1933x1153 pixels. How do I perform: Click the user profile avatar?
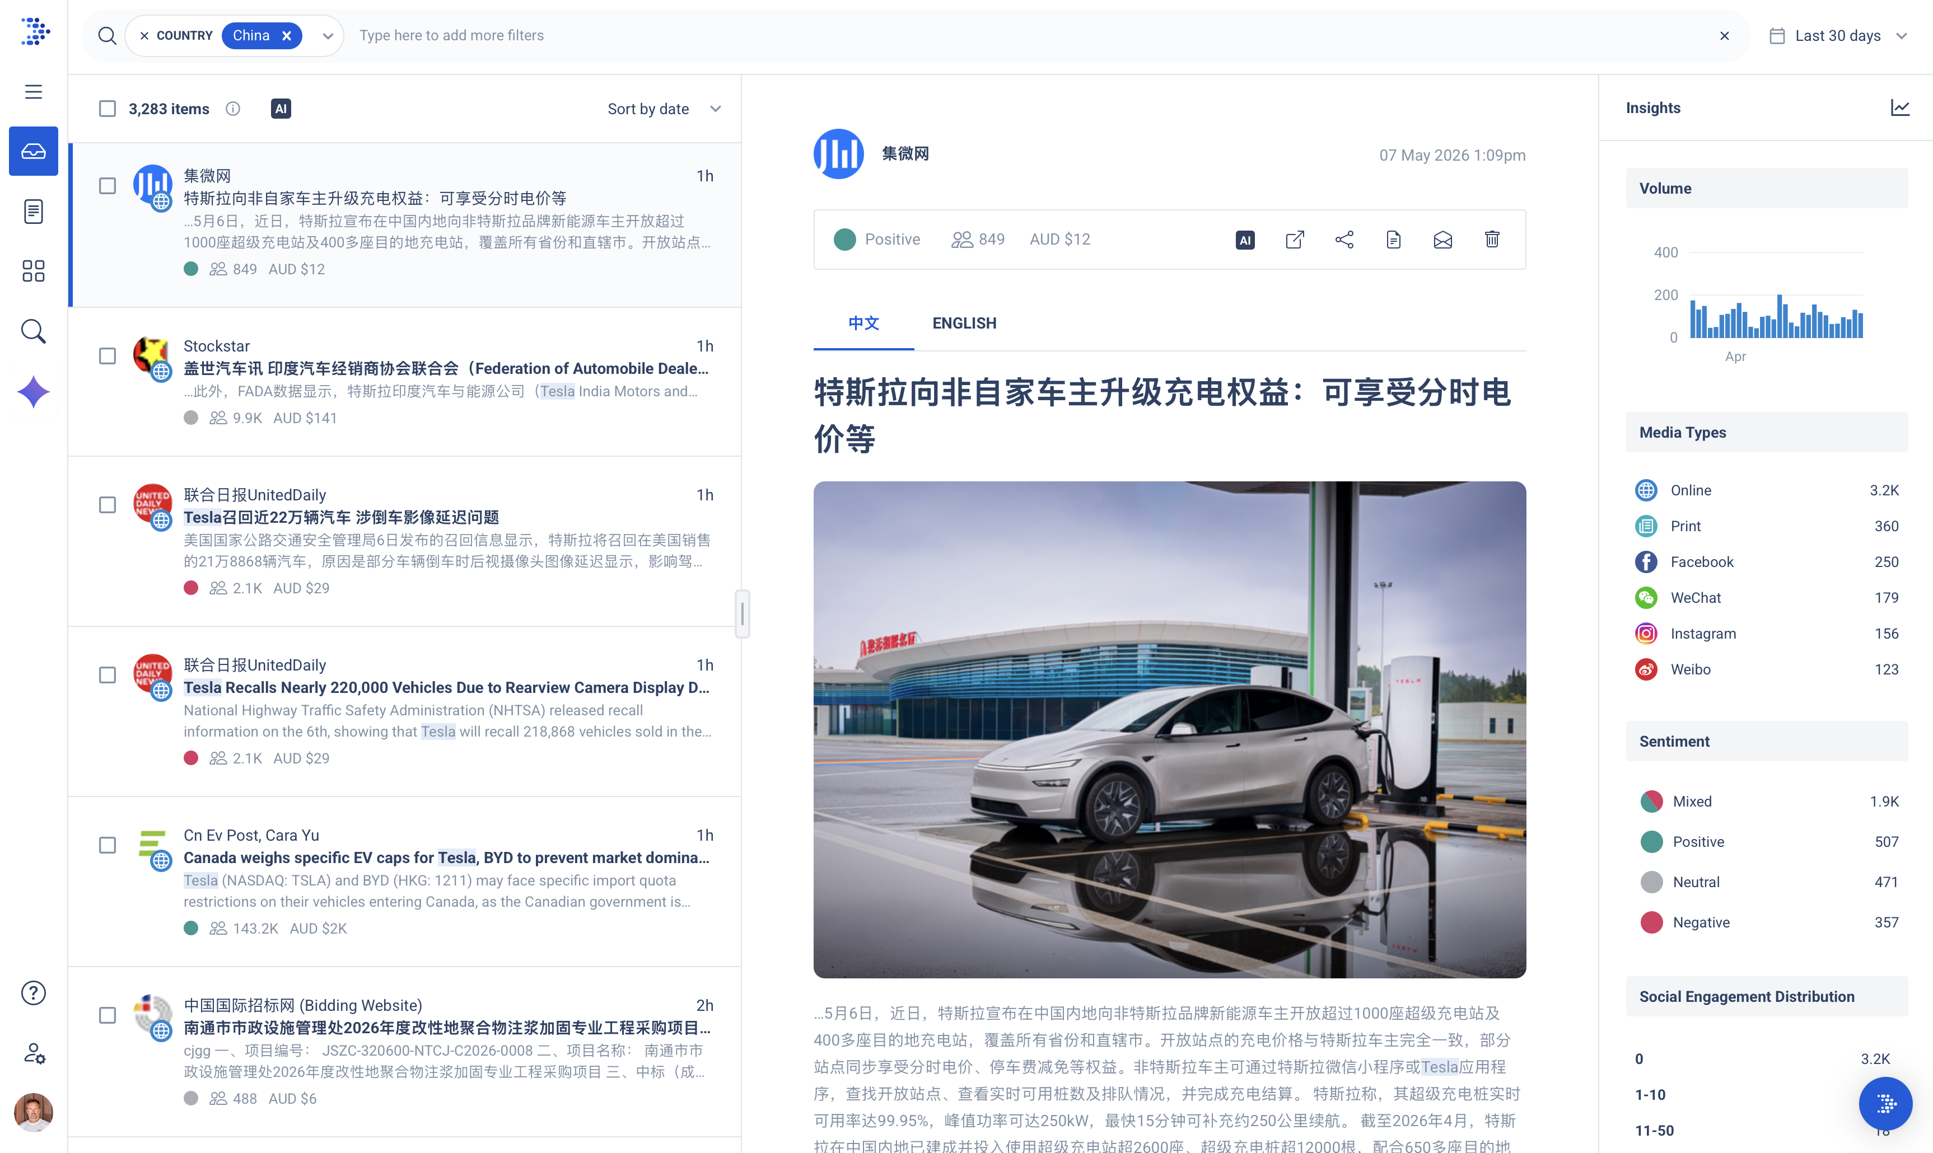click(34, 1112)
